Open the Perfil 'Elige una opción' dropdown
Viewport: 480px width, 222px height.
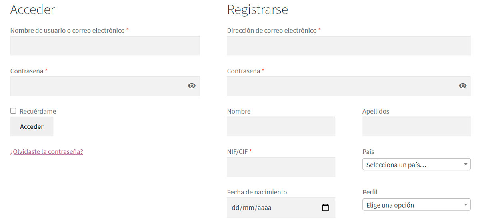pos(416,205)
